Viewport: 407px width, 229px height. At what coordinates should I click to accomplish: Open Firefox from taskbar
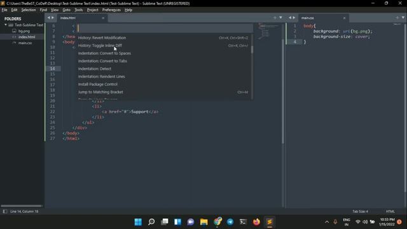[x=256, y=222]
